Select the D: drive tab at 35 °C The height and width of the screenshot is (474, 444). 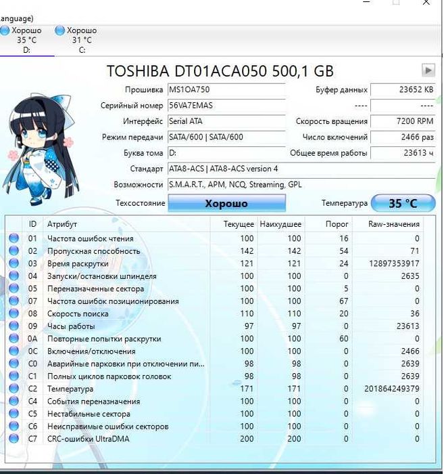pos(26,40)
